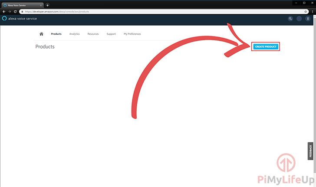Select the Support tab
The width and height of the screenshot is (316, 187).
111,34
